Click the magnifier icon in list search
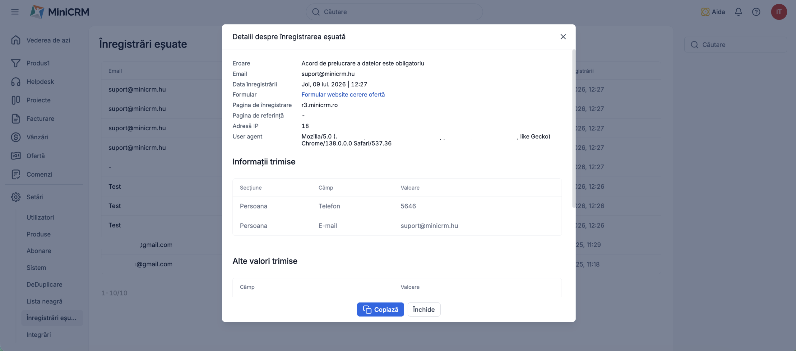The image size is (796, 351). click(x=694, y=45)
